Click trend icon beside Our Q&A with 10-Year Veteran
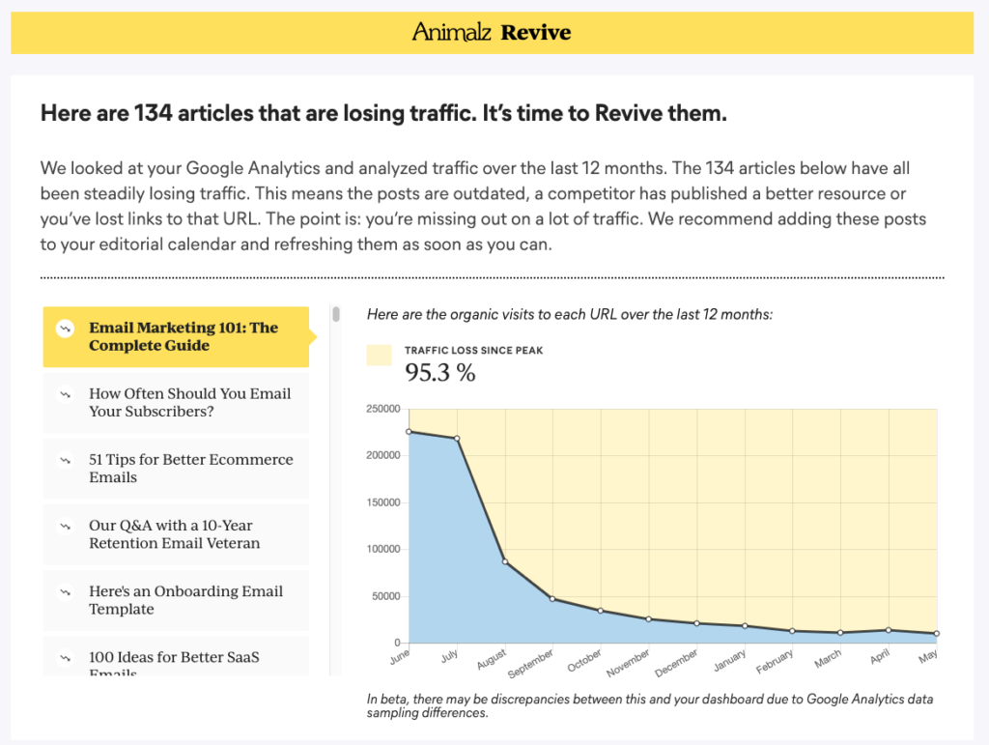The height and width of the screenshot is (745, 989). tap(65, 526)
